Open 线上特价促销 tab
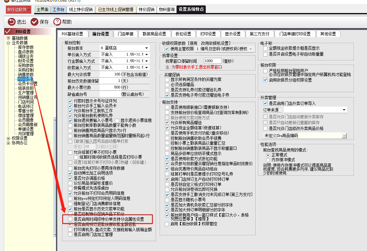 [81, 9]
